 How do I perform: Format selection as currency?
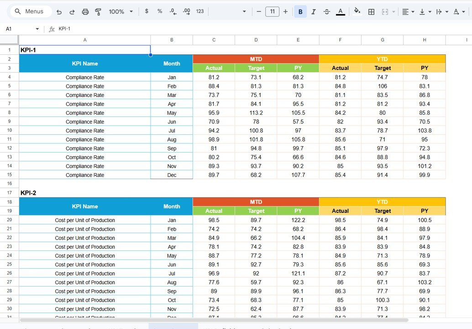[x=147, y=12]
